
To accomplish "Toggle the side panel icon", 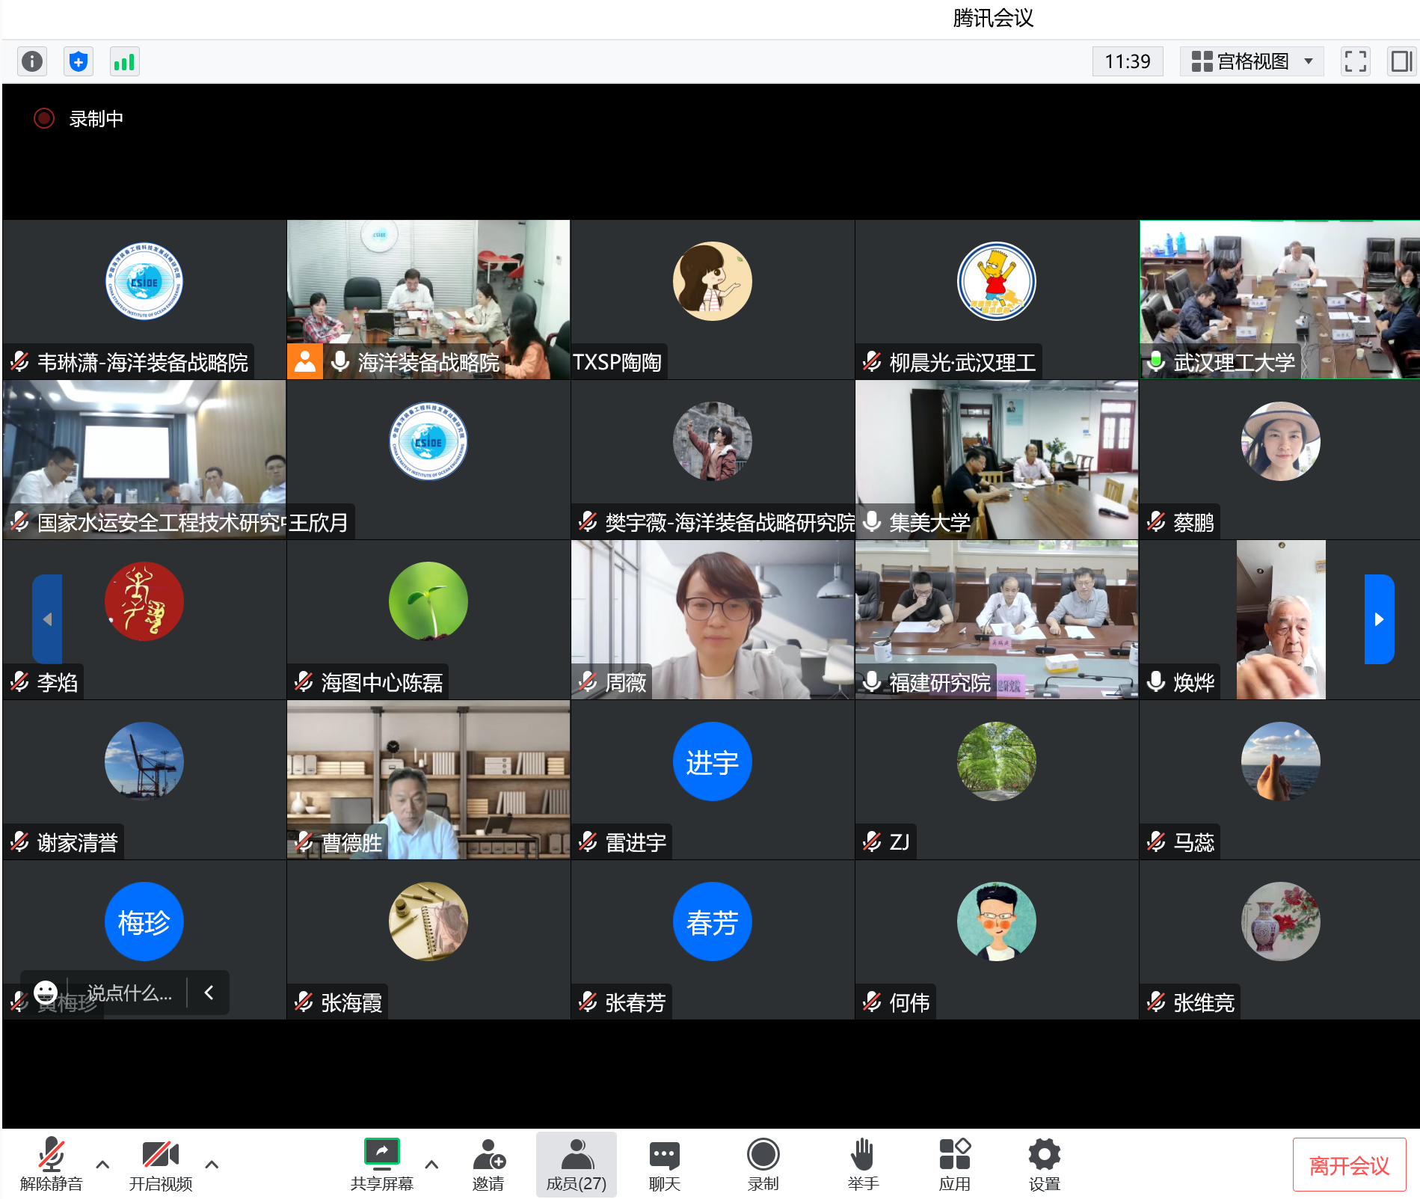I will point(1401,61).
